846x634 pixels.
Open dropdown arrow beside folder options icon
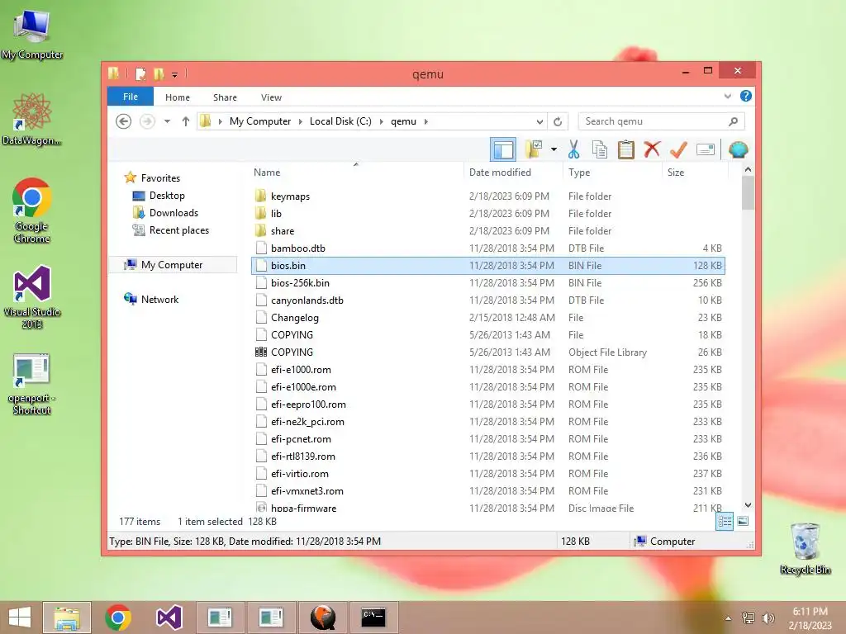coord(554,149)
